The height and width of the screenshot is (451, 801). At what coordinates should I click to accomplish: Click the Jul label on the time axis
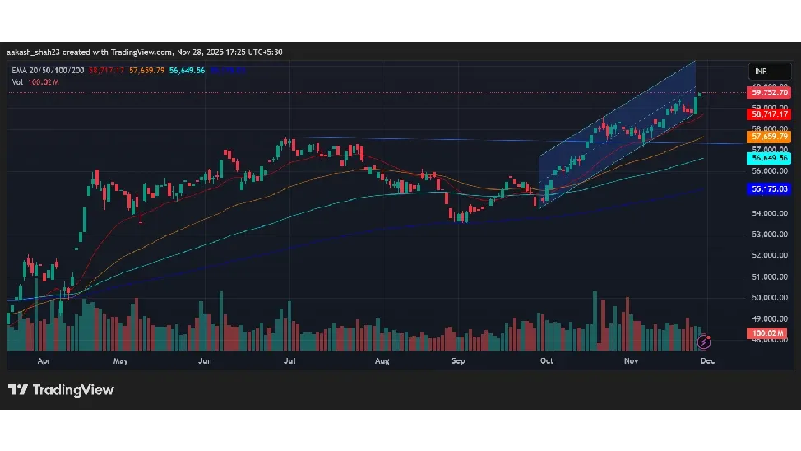coord(289,361)
